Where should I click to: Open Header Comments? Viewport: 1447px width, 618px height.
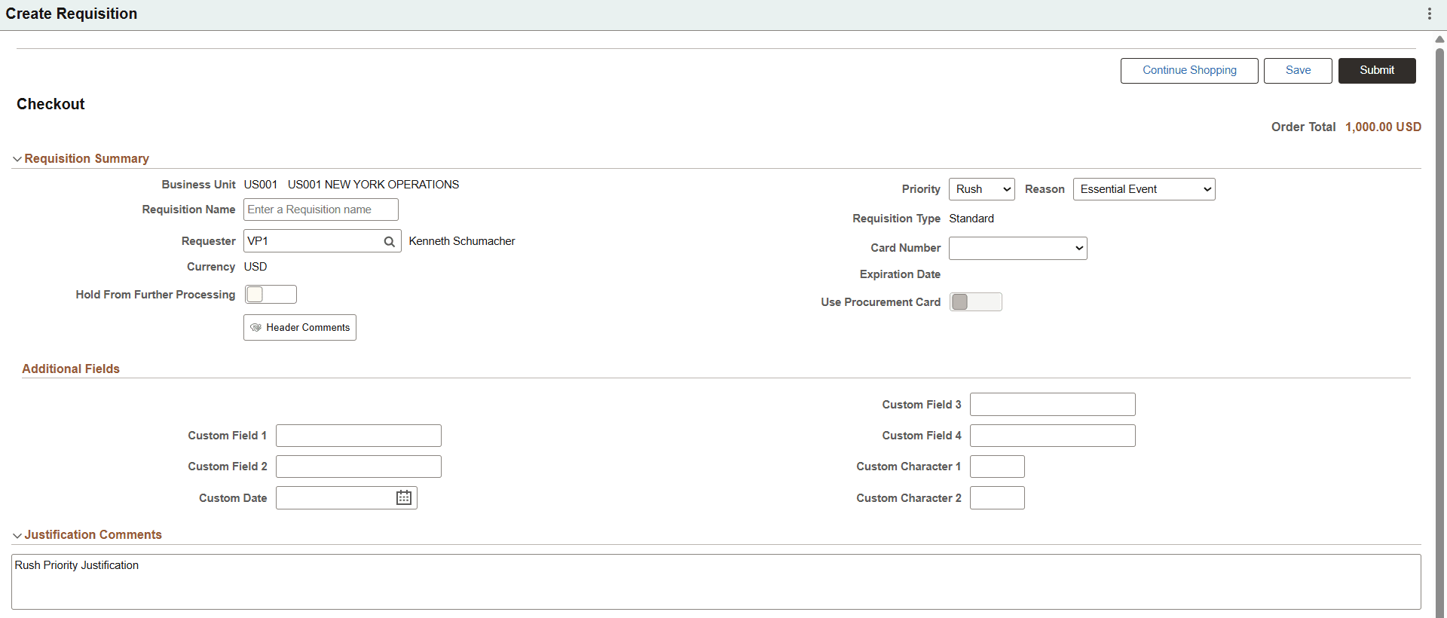click(x=300, y=328)
